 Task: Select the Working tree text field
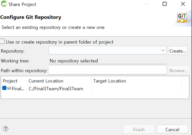[x=107, y=60]
